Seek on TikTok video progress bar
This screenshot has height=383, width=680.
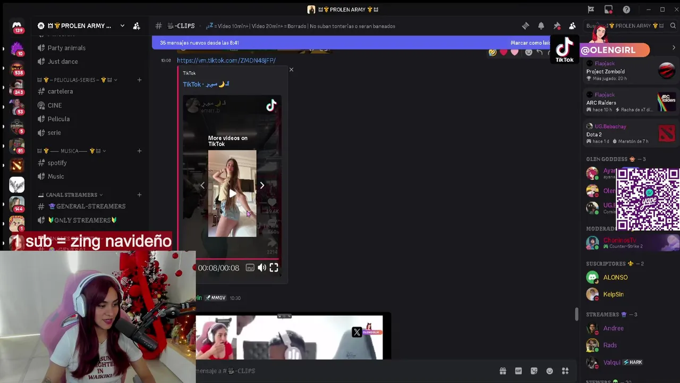(x=237, y=259)
